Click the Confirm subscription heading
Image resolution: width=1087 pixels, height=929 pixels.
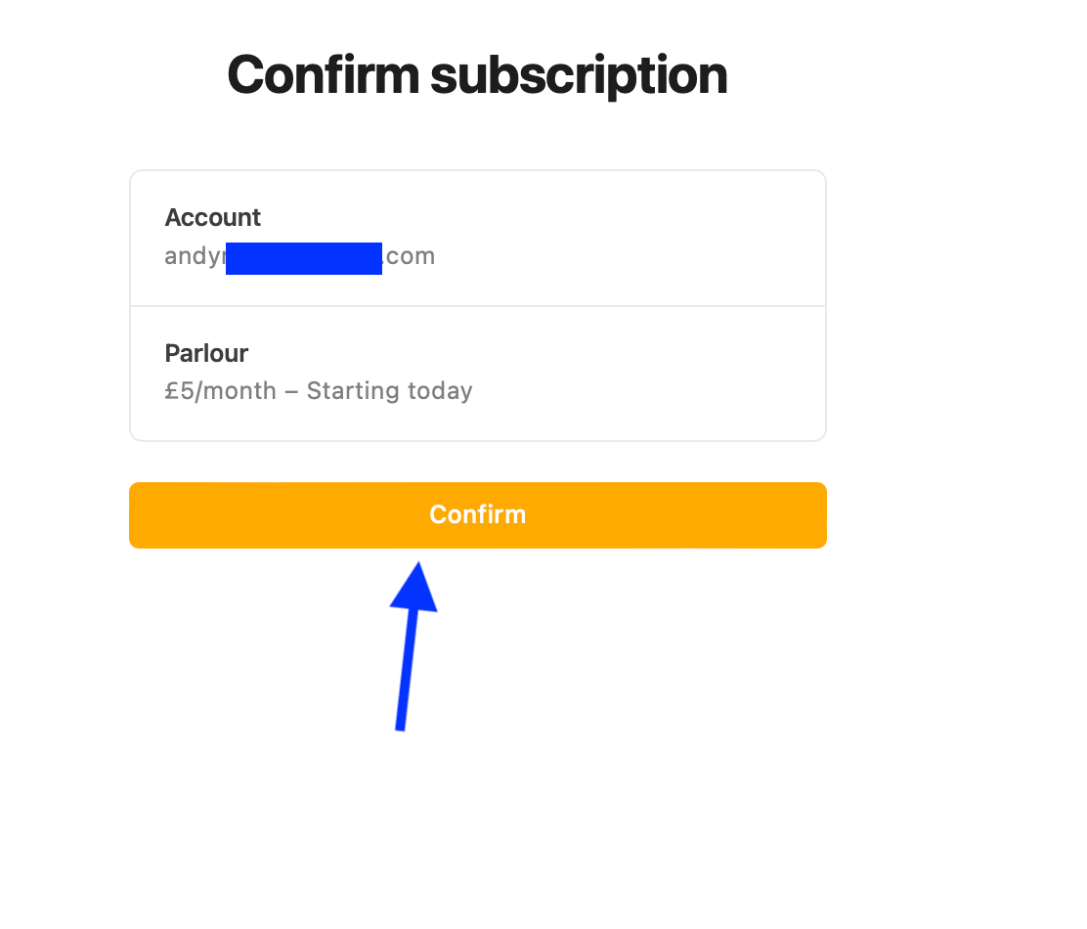[x=478, y=75]
